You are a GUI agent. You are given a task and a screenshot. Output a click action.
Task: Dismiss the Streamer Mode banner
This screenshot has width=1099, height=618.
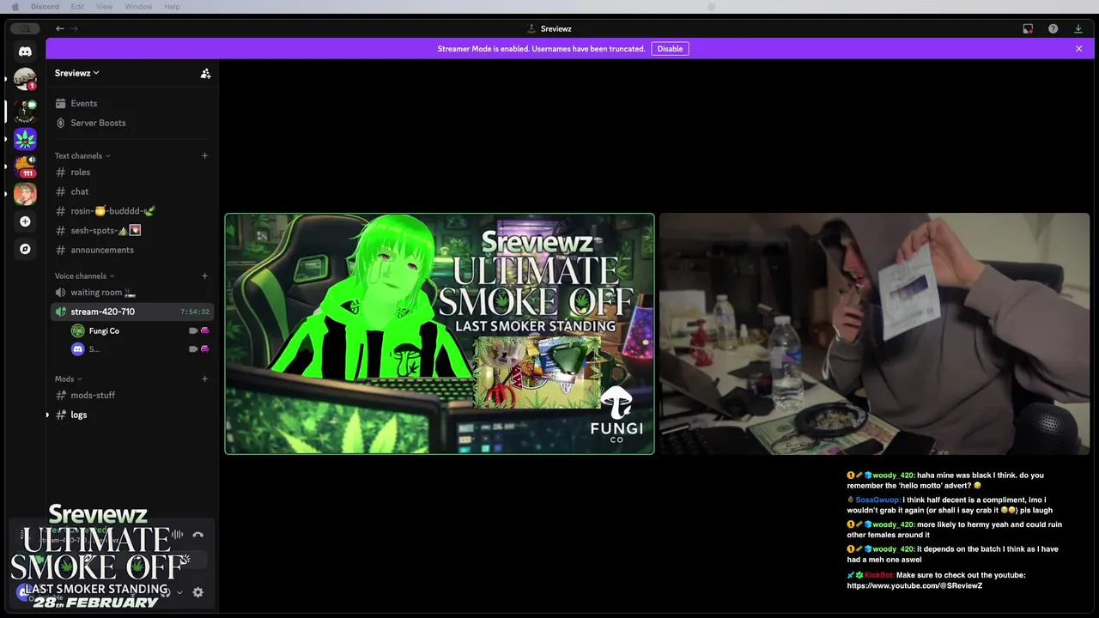click(1078, 49)
